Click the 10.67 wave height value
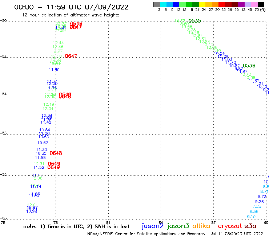The height and width of the screenshot is (237, 269). tap(43, 143)
